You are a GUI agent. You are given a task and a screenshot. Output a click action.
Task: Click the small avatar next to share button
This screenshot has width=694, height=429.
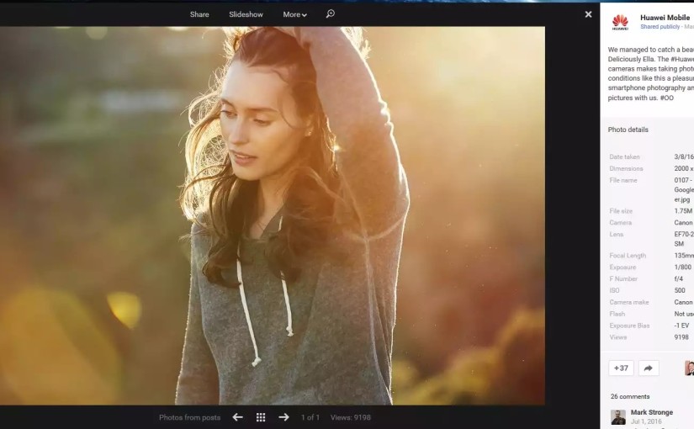point(689,368)
